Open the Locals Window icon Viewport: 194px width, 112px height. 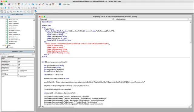[29, 8]
